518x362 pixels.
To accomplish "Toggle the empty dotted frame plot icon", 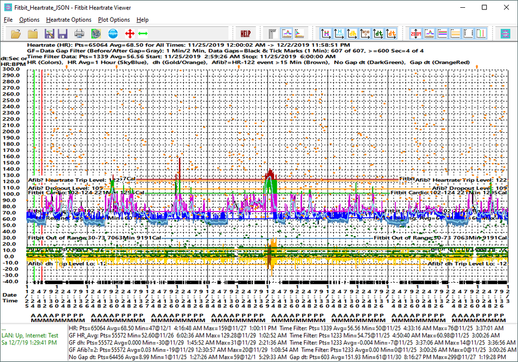I will (x=468, y=34).
